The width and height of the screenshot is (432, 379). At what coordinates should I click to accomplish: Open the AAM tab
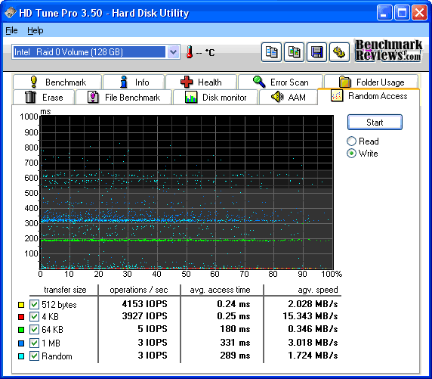(x=289, y=97)
